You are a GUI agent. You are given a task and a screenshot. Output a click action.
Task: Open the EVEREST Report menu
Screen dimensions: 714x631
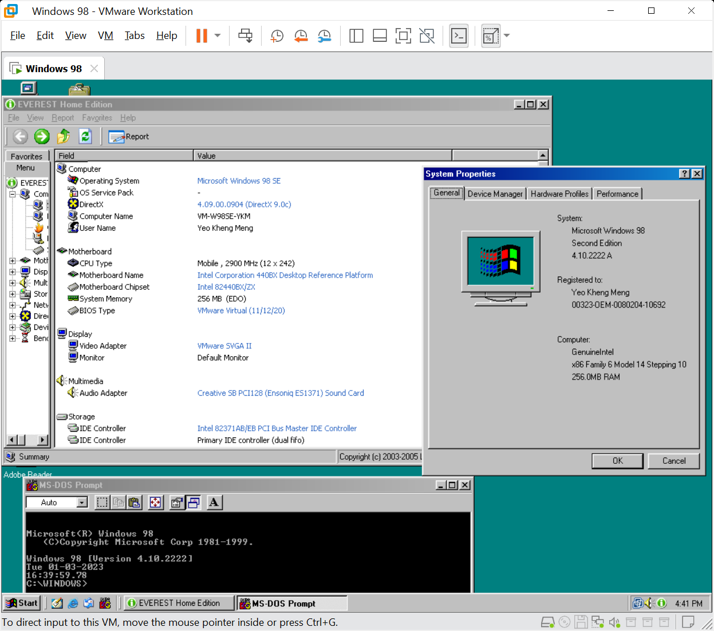click(x=62, y=118)
